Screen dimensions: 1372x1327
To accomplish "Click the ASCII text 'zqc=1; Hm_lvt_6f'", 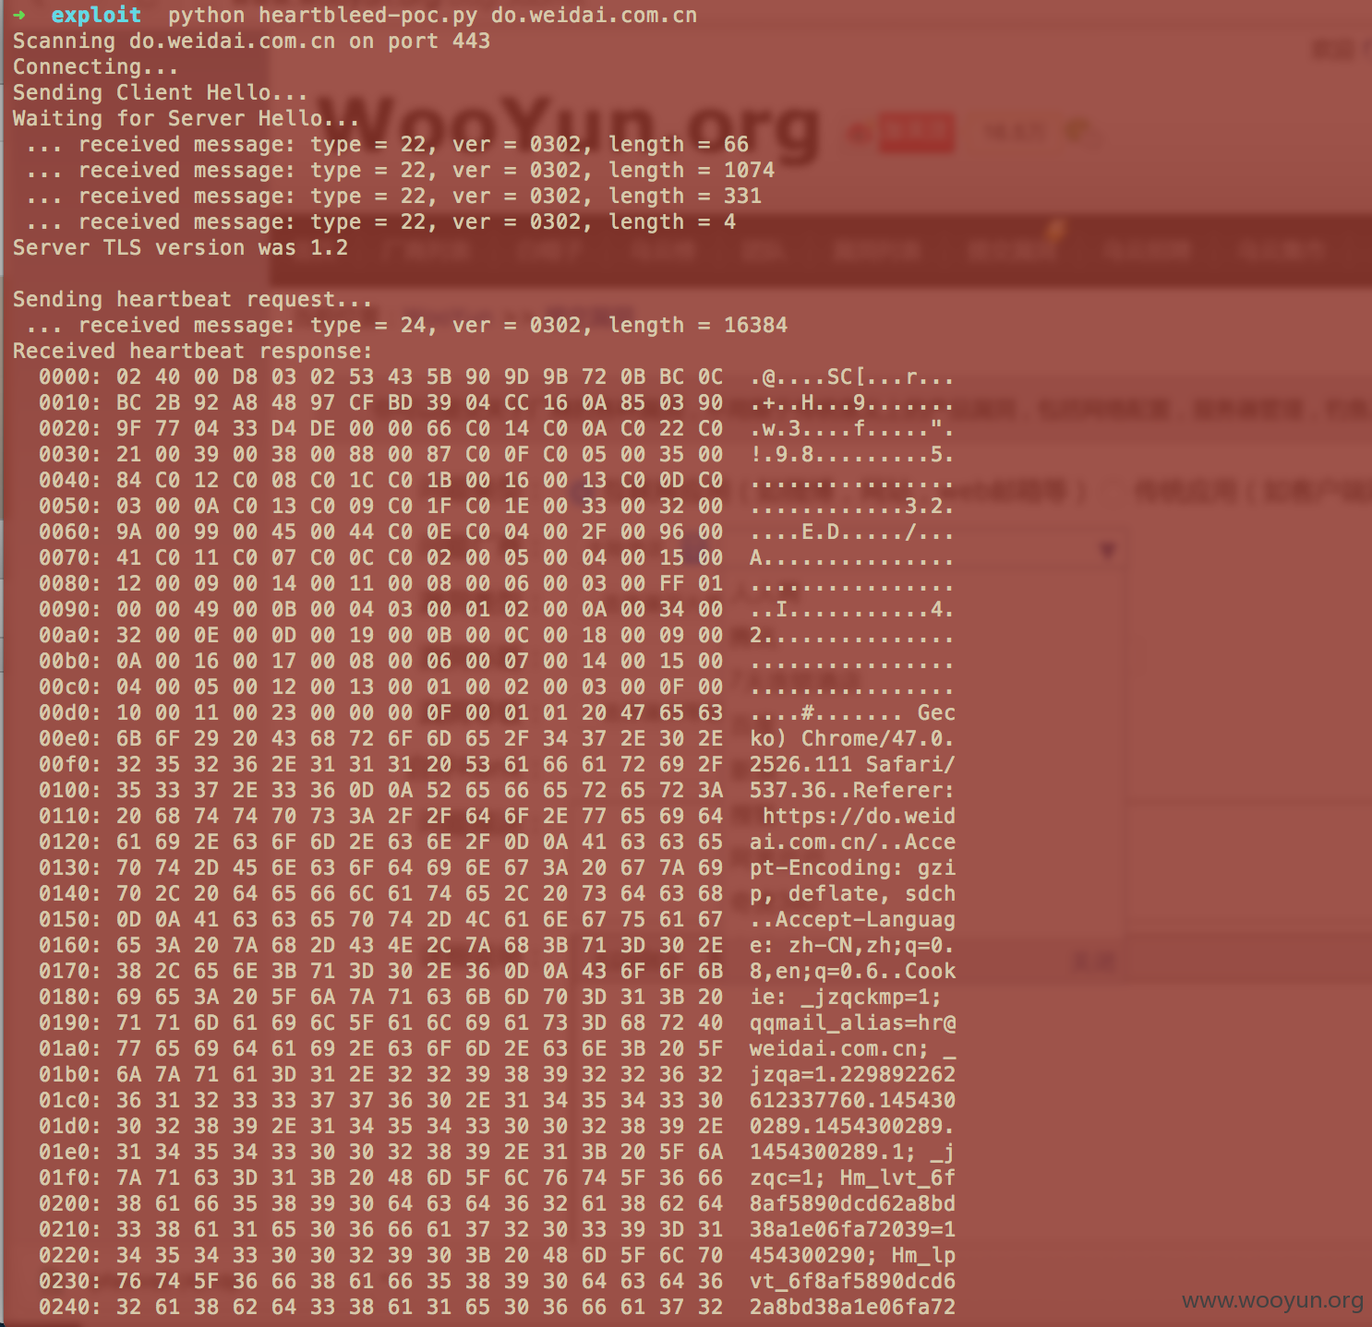I will coord(852,1178).
